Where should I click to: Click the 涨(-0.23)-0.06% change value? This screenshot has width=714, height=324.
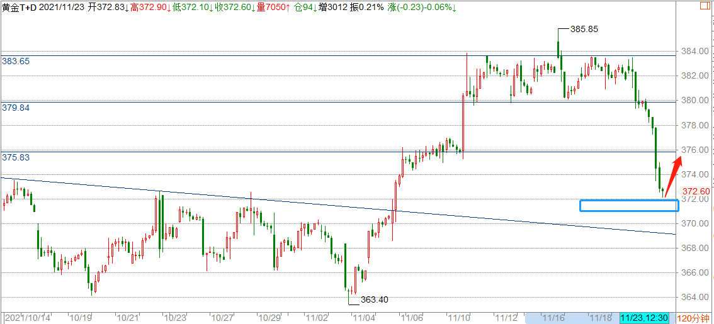pyautogui.click(x=423, y=7)
